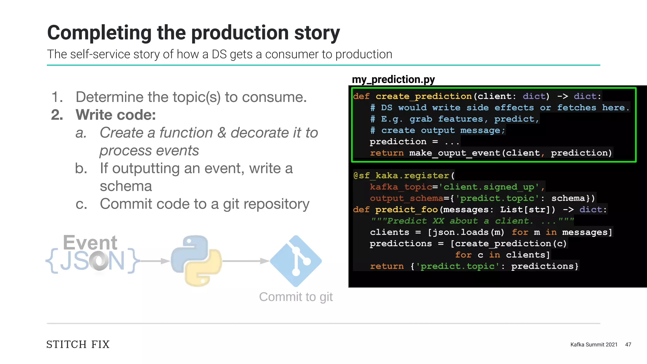Click list item 'Determine the topic(s) to consume.'
The width and height of the screenshot is (647, 364).
tap(179, 97)
